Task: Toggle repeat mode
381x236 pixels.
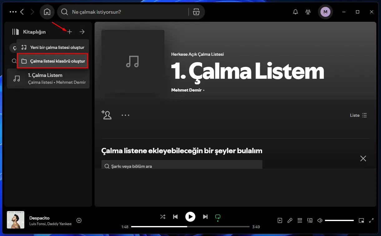Action: [218, 217]
